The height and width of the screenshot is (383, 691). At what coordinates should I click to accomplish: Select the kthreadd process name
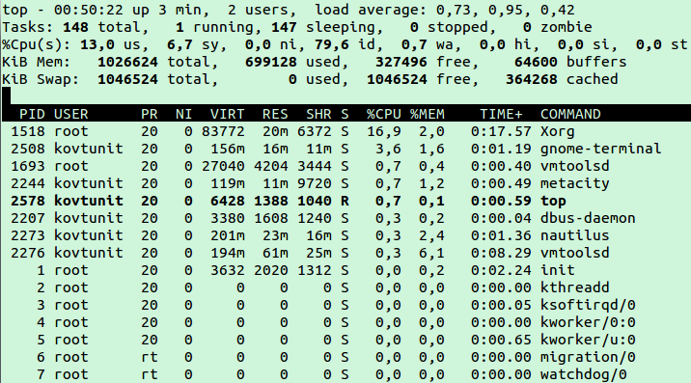pyautogui.click(x=574, y=287)
